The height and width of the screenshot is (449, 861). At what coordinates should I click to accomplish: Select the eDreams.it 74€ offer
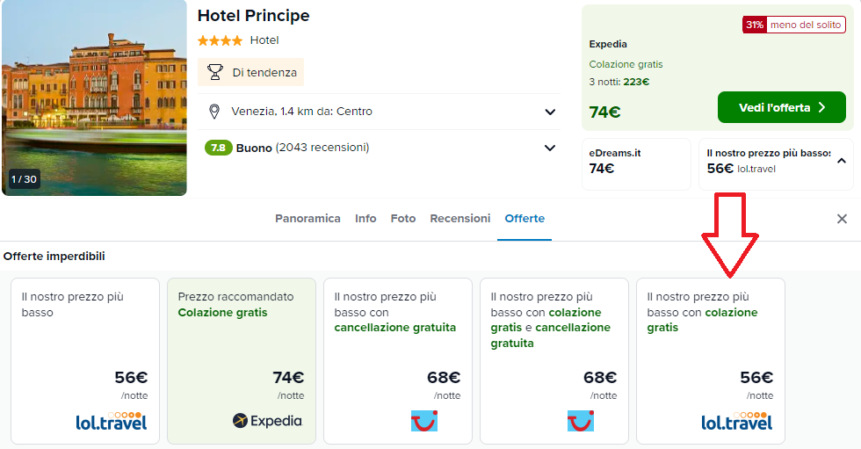[636, 163]
